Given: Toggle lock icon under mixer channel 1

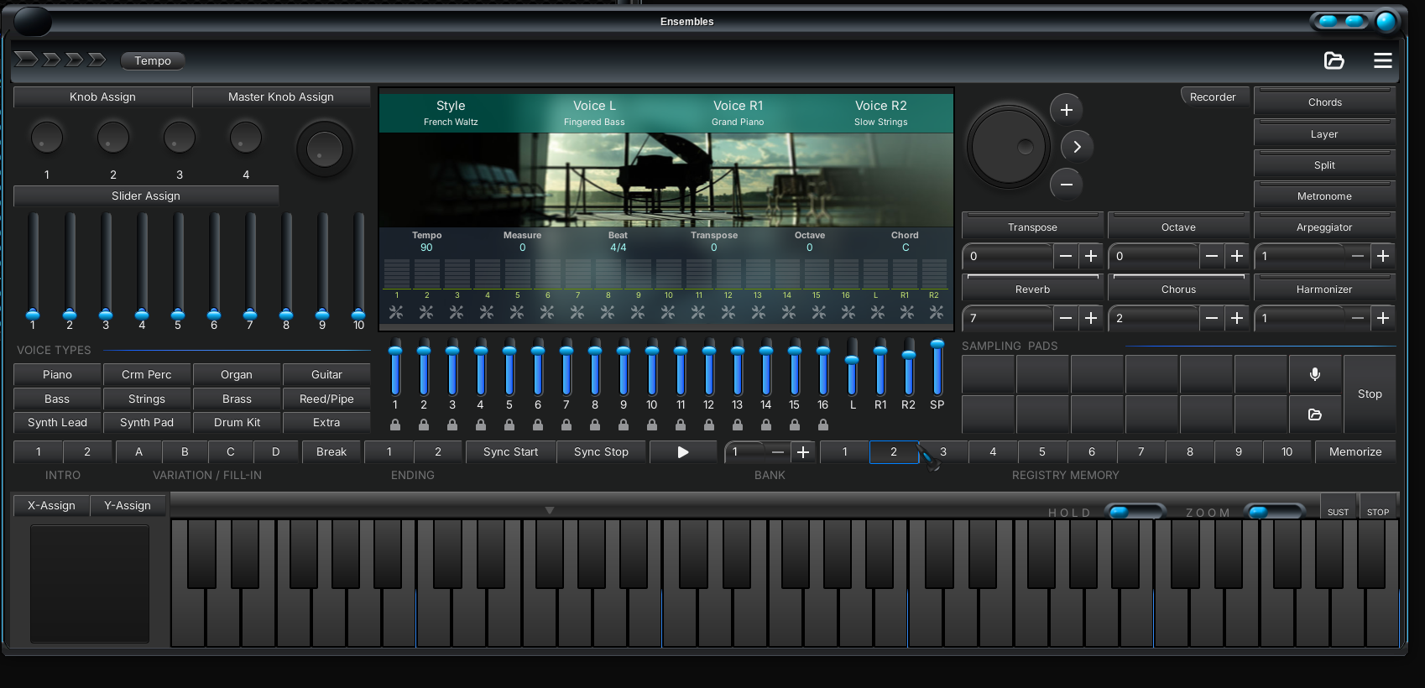Looking at the screenshot, I should click(x=395, y=425).
